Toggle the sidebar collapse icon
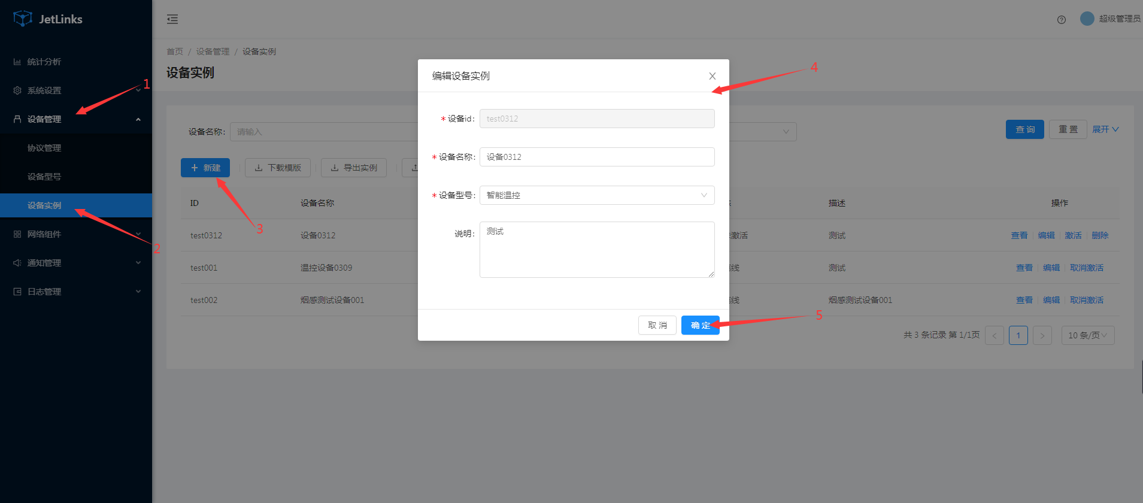This screenshot has width=1143, height=503. (x=172, y=19)
